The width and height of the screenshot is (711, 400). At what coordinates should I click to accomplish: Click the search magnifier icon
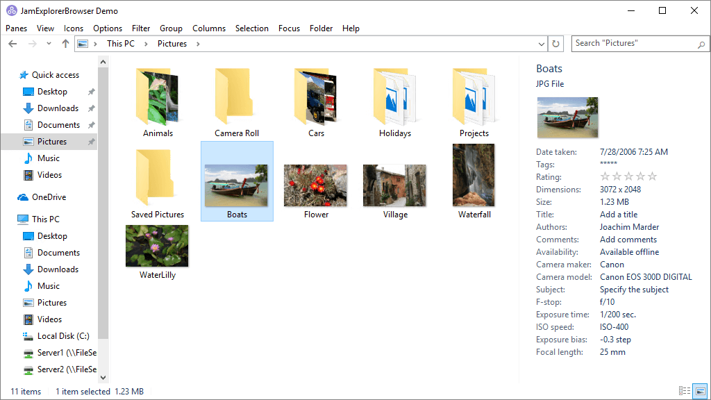click(701, 44)
